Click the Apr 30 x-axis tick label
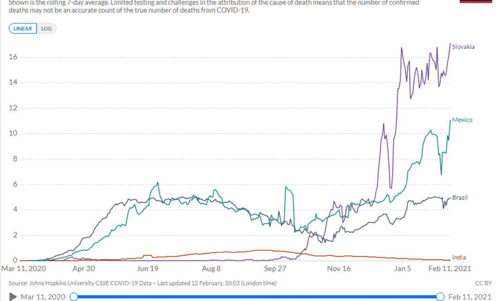 click(84, 269)
